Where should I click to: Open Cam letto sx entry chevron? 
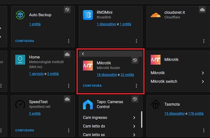pyautogui.click(x=134, y=135)
